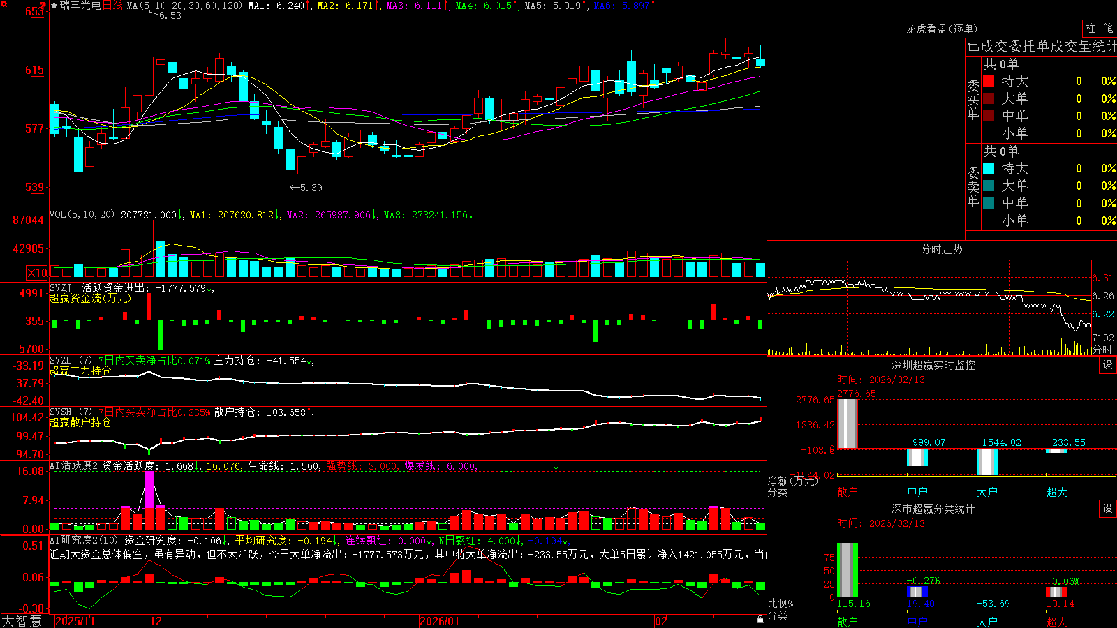This screenshot has height=628, width=1117.
Task: Click the red 委买单 特大 color swatch
Action: click(x=989, y=81)
